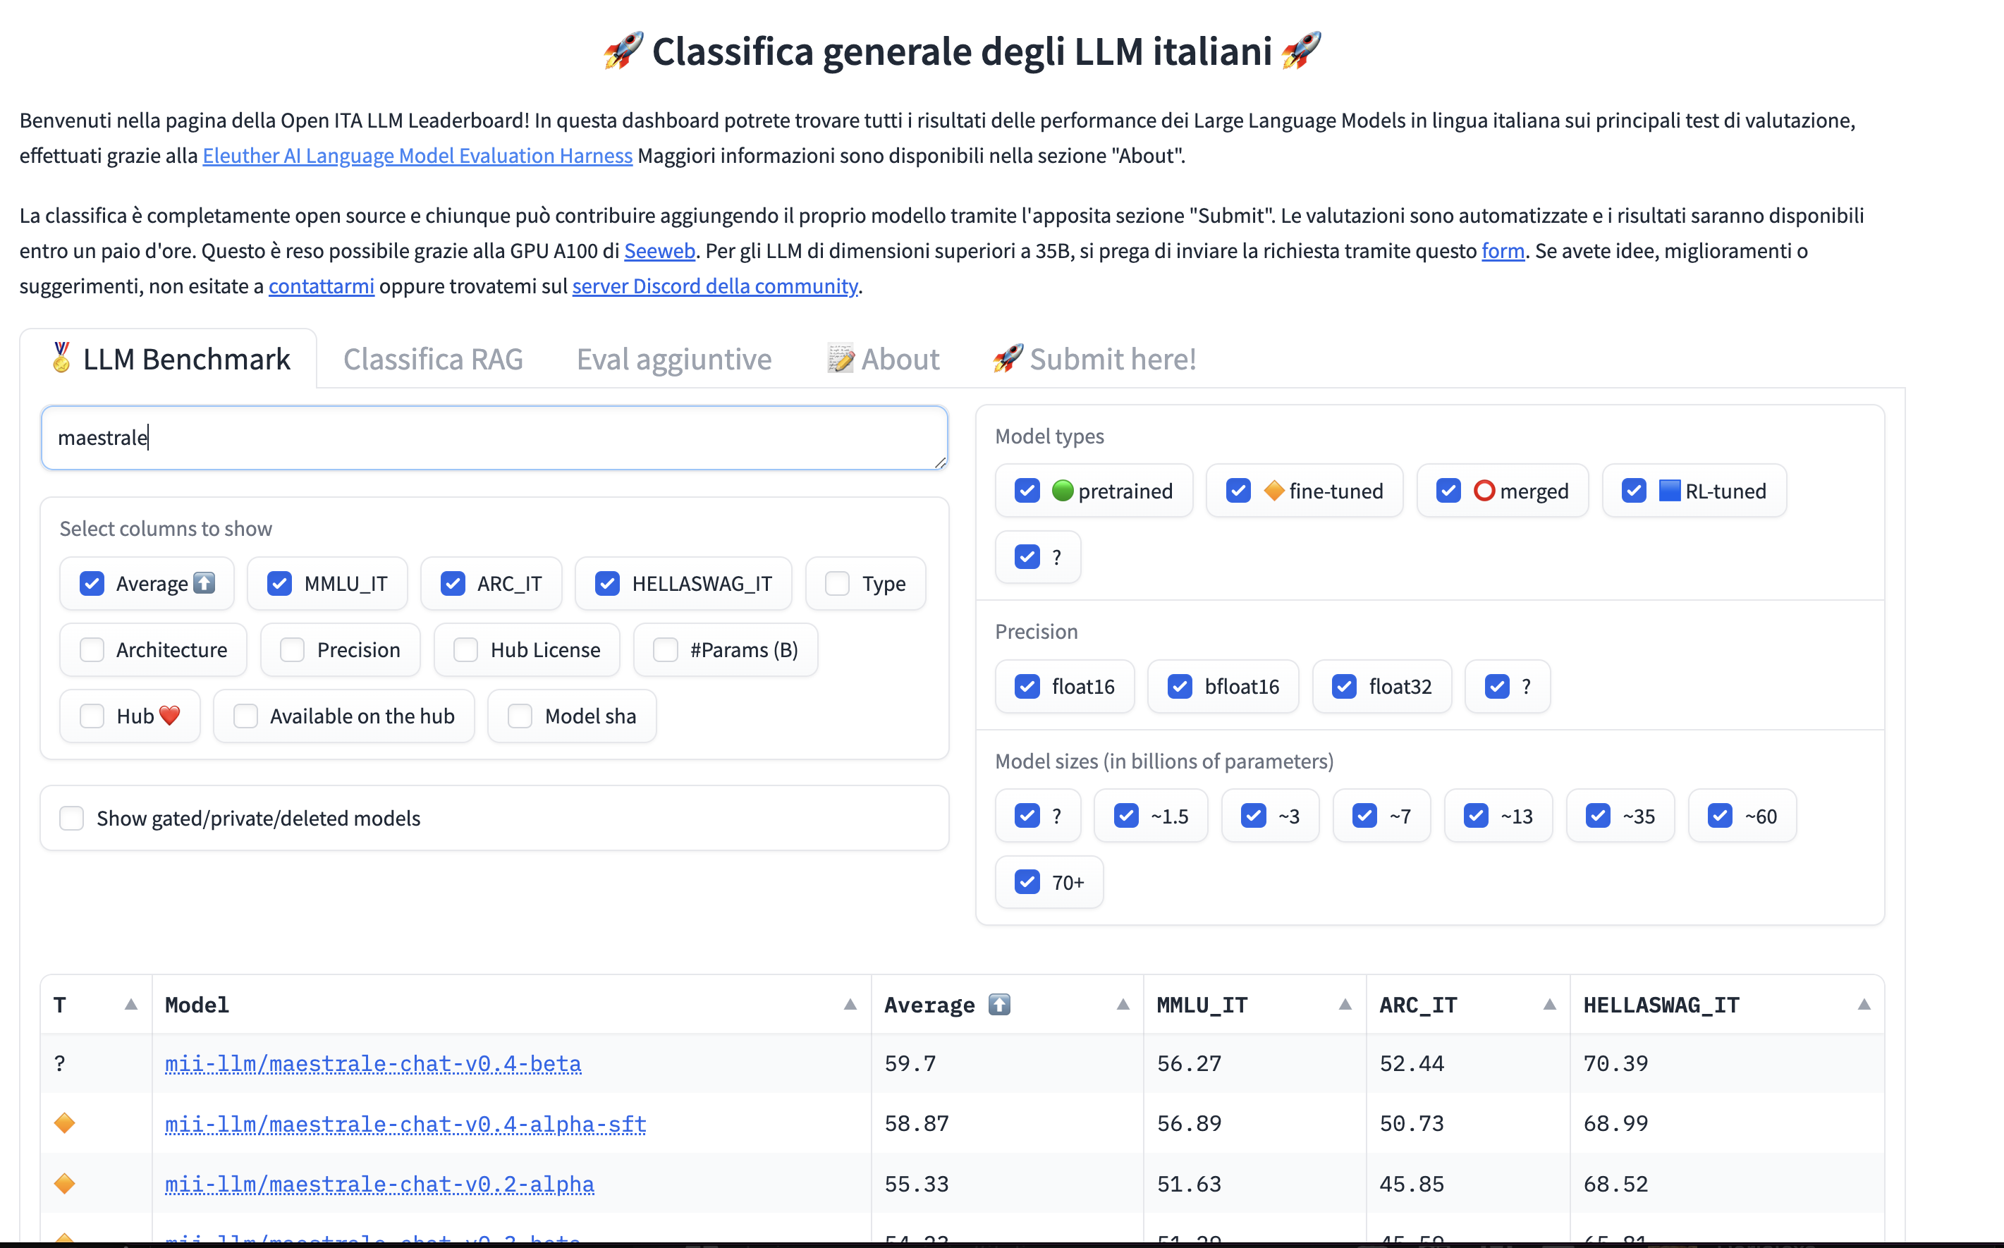Click the T column sort arrow
The height and width of the screenshot is (1248, 2004).
(130, 1005)
